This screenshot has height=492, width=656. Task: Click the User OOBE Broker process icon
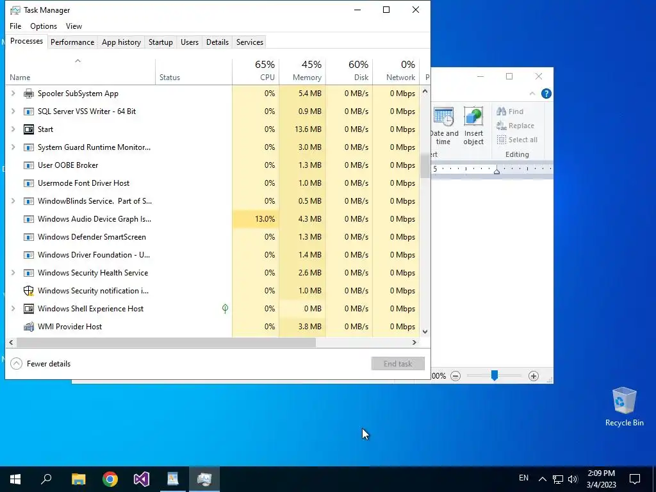28,165
